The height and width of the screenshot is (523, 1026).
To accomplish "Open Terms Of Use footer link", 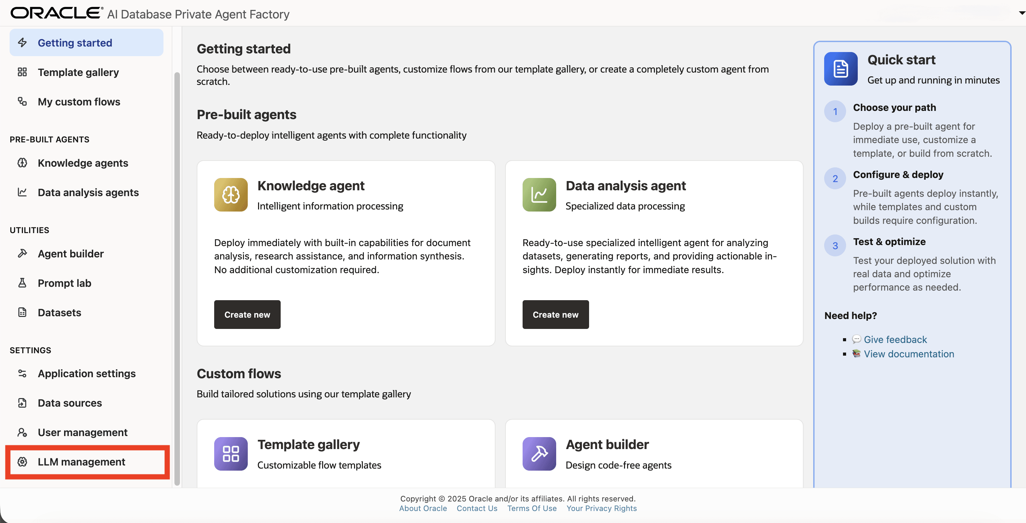I will [x=532, y=508].
